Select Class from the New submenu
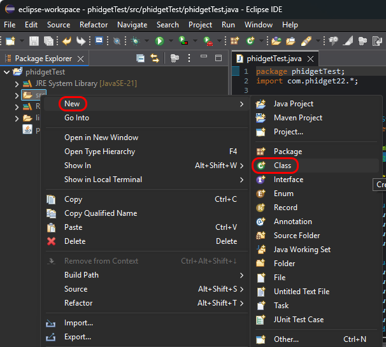The image size is (386, 347). pyautogui.click(x=282, y=166)
